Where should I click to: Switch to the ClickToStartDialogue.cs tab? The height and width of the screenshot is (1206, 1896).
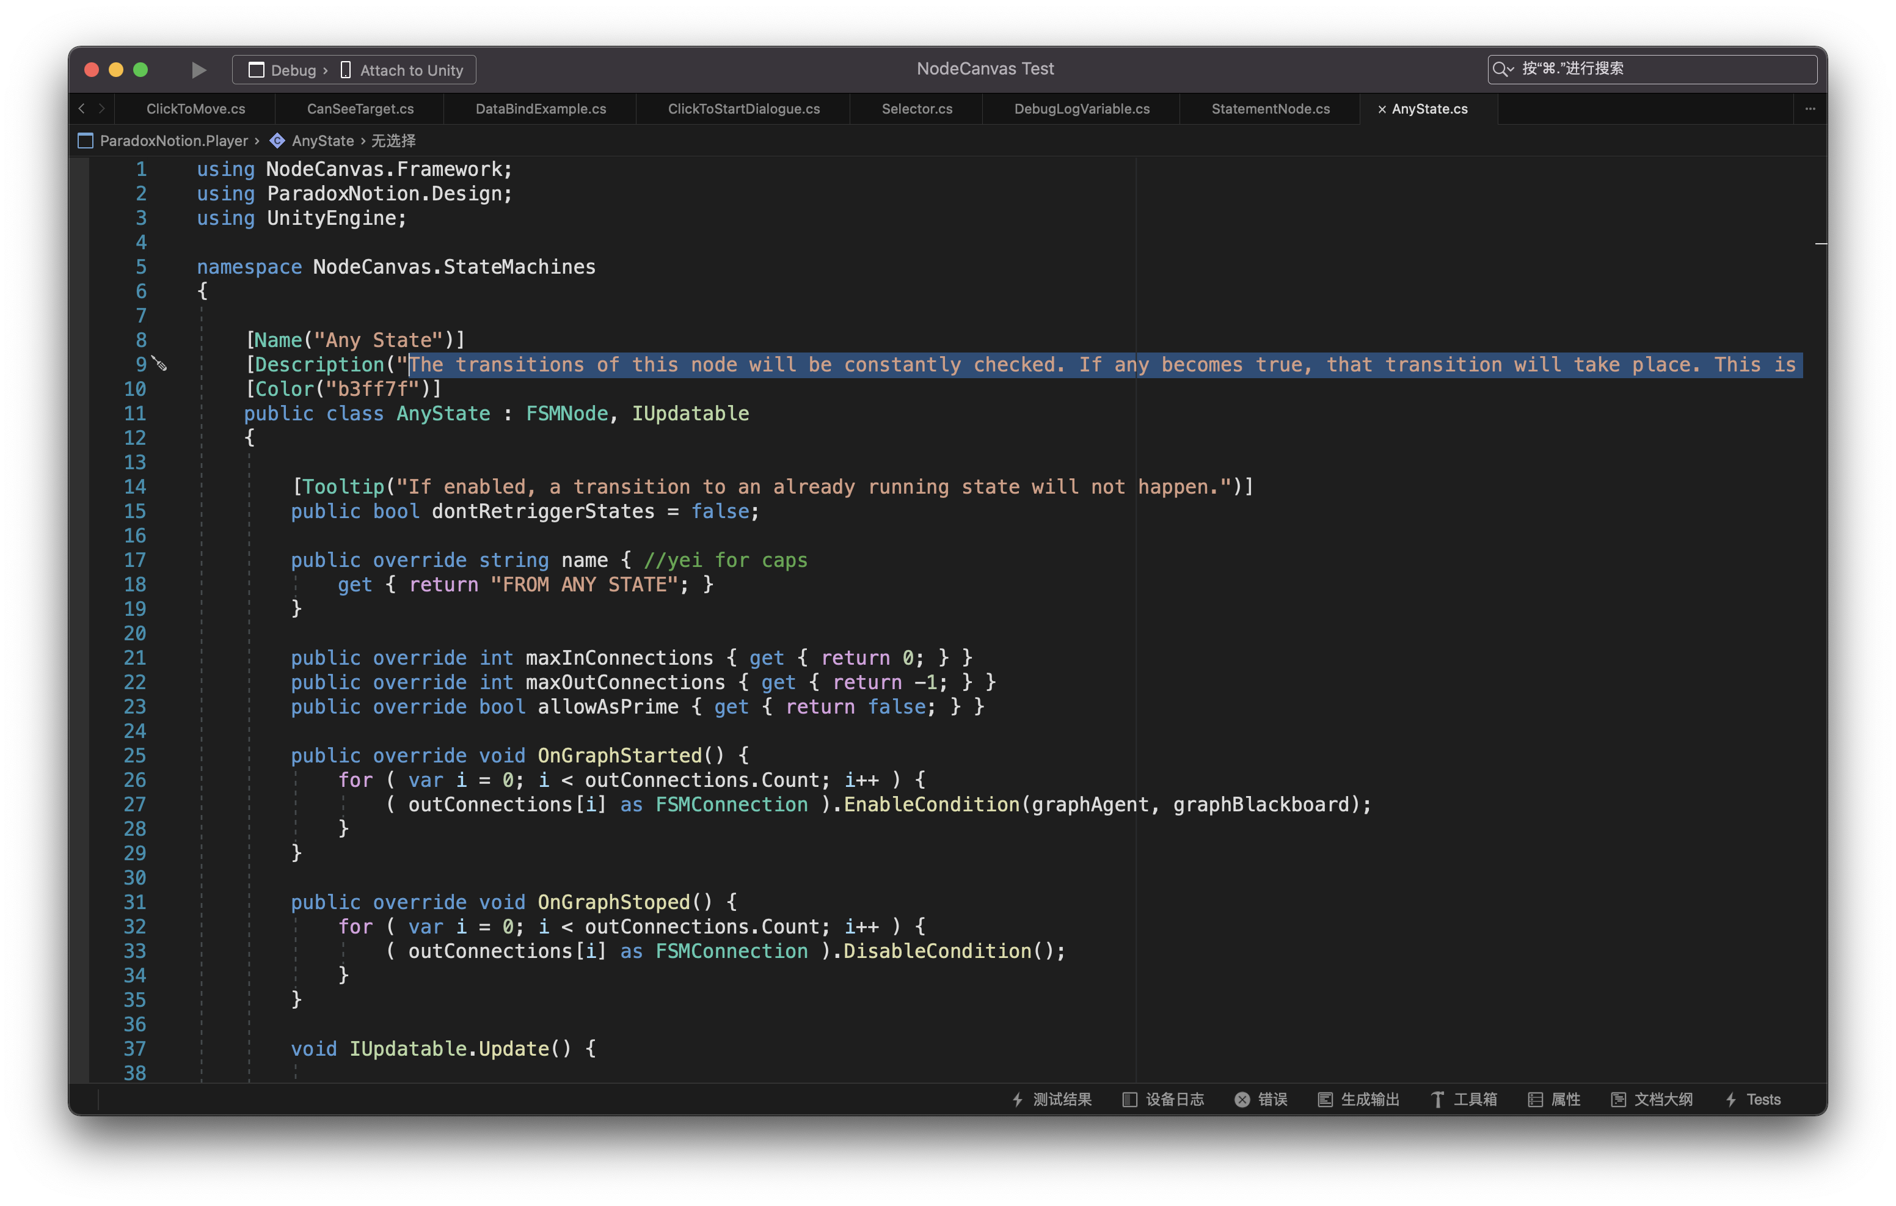tap(743, 109)
